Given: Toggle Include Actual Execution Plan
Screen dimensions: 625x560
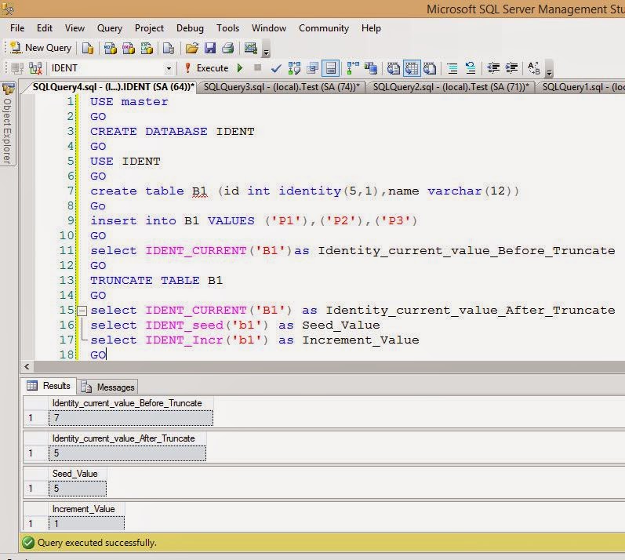Looking at the screenshot, I should pos(353,68).
